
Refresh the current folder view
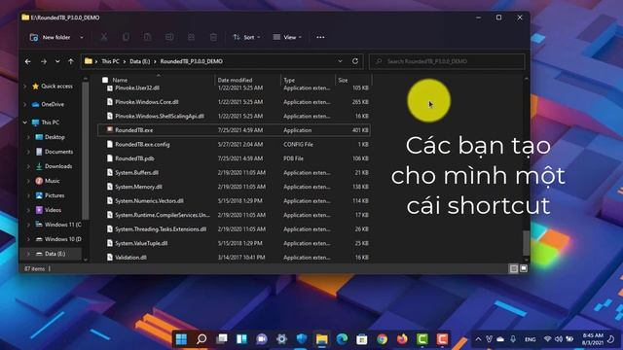tap(355, 61)
